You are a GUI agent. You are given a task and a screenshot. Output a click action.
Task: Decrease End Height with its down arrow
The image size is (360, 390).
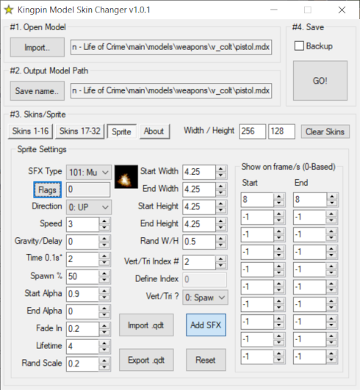pyautogui.click(x=221, y=228)
